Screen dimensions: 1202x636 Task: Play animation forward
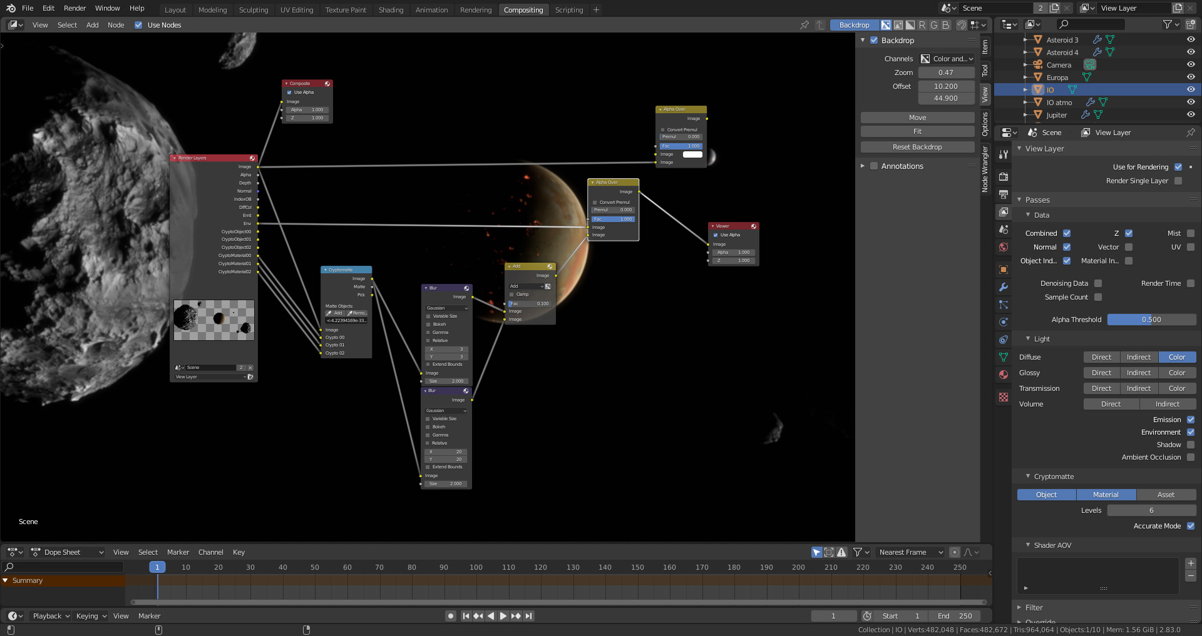[503, 616]
